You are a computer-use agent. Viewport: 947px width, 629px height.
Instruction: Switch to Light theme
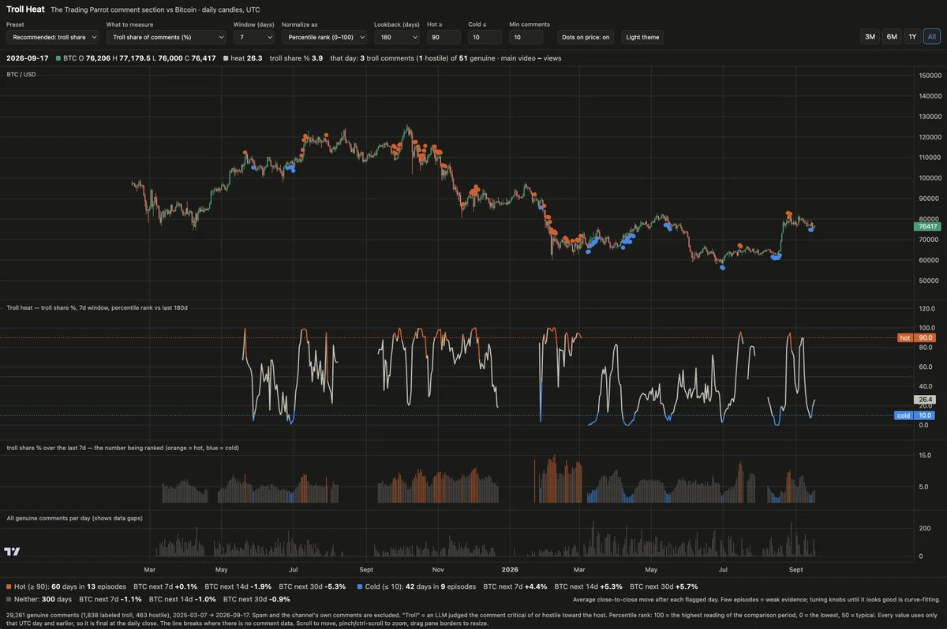tap(642, 37)
